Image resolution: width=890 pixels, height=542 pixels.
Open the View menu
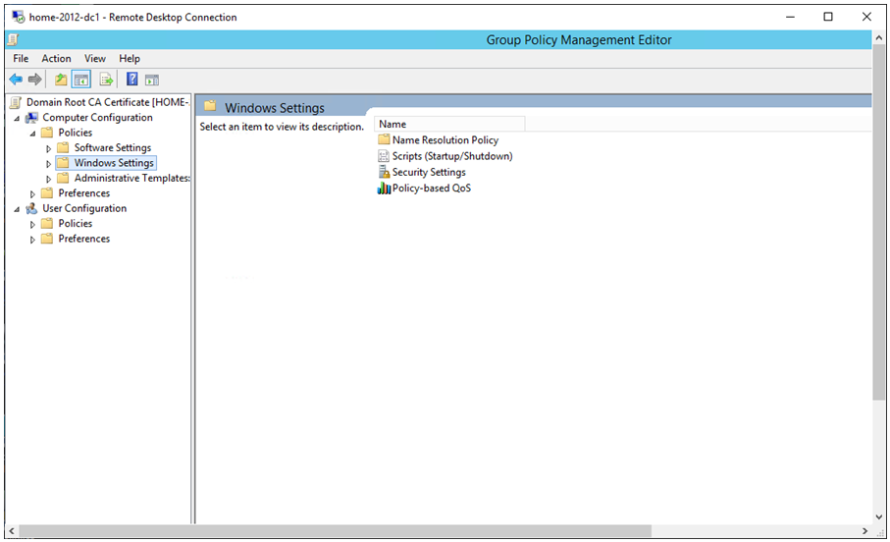(x=95, y=59)
